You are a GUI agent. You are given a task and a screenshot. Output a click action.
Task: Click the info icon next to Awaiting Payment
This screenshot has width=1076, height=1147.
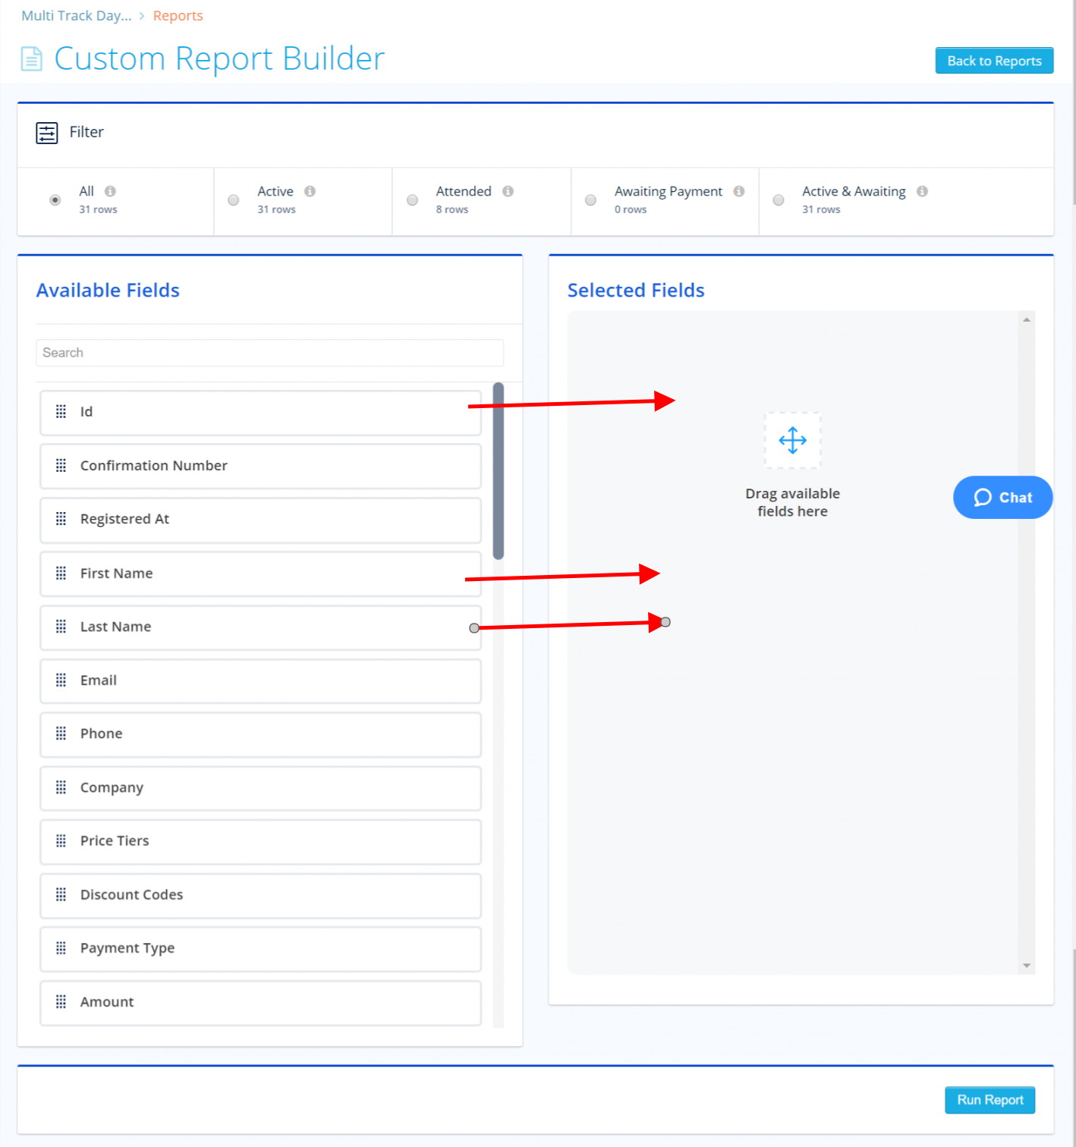coord(739,191)
